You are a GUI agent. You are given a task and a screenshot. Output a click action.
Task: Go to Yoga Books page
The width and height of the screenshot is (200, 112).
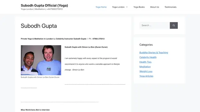point(139,7)
